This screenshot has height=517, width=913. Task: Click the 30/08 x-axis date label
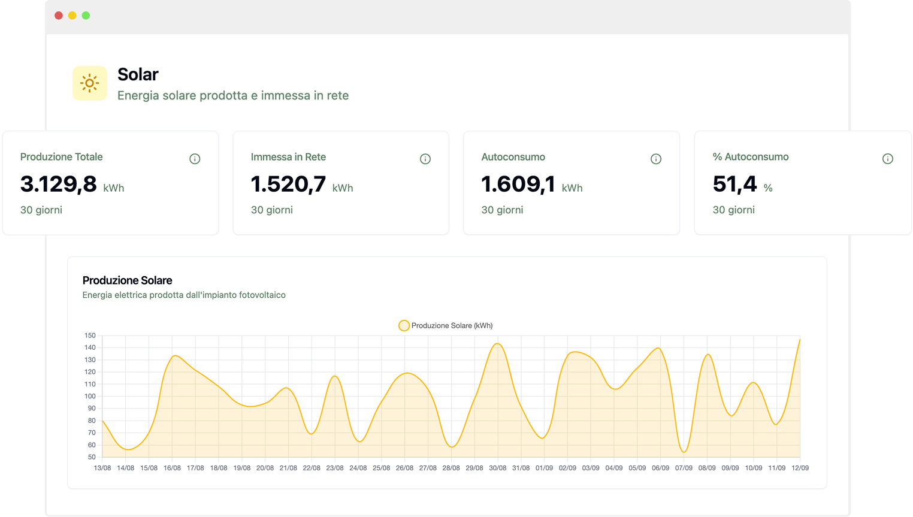click(498, 468)
